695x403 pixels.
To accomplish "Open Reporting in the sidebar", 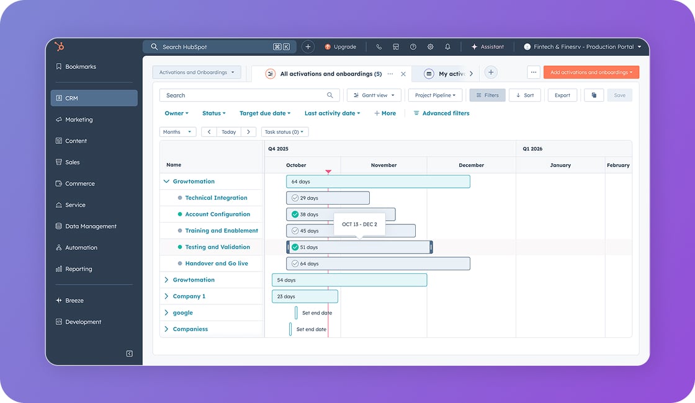I will click(78, 269).
